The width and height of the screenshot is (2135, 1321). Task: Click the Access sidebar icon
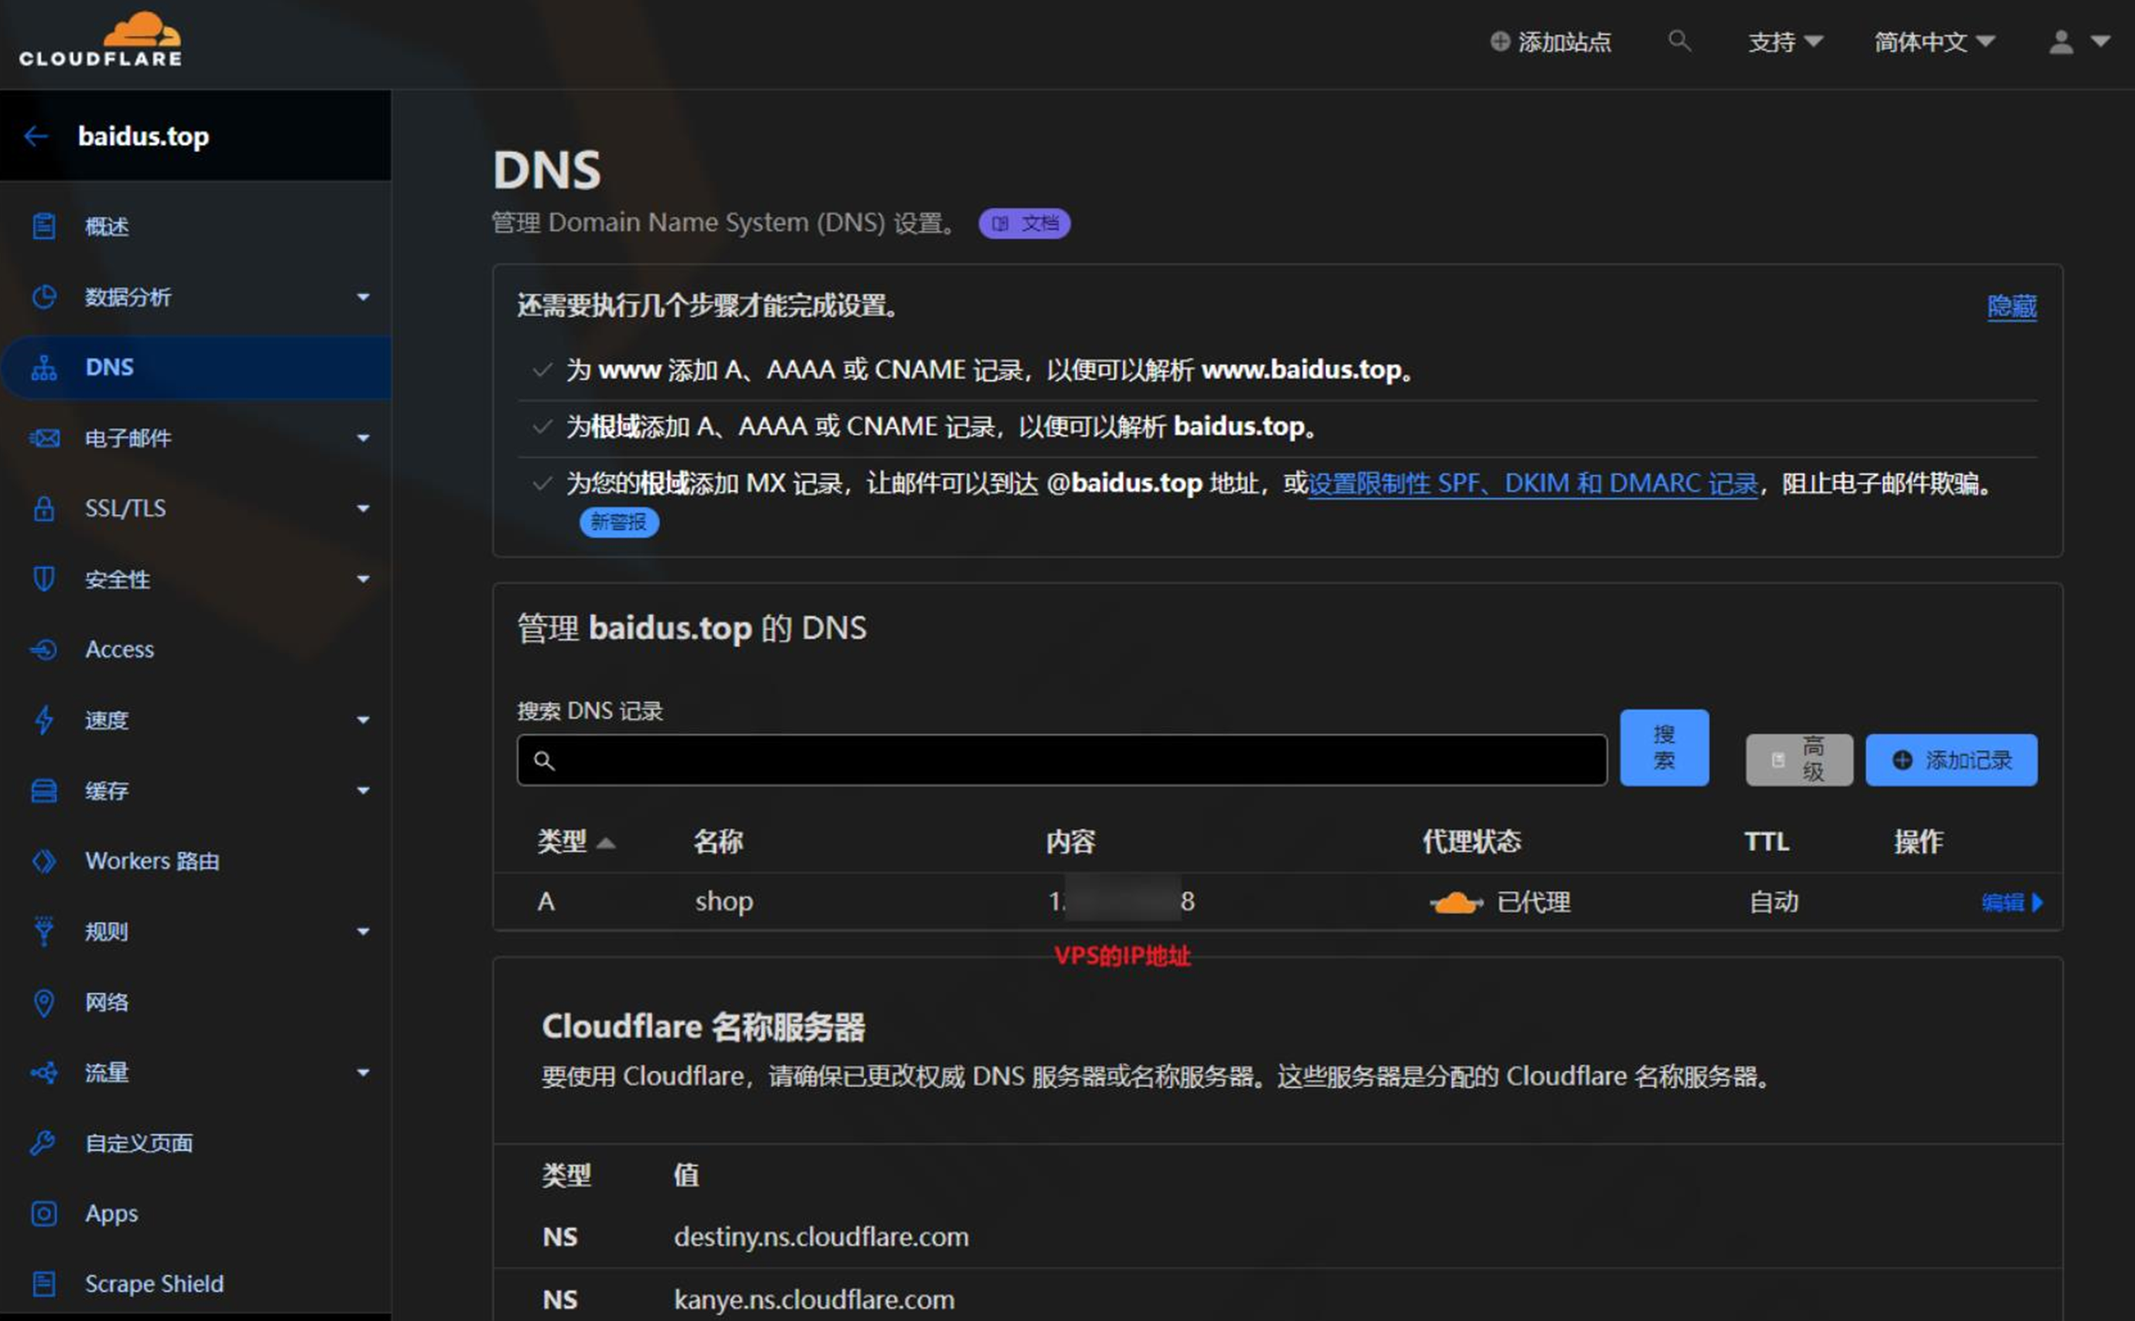click(44, 649)
